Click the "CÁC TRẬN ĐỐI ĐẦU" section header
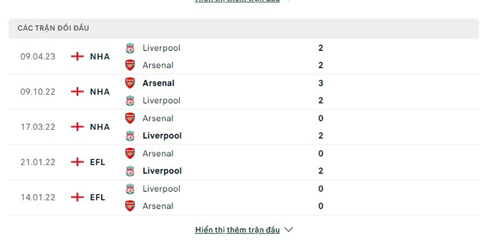Viewport: 486px width, 247px height. coord(53,29)
